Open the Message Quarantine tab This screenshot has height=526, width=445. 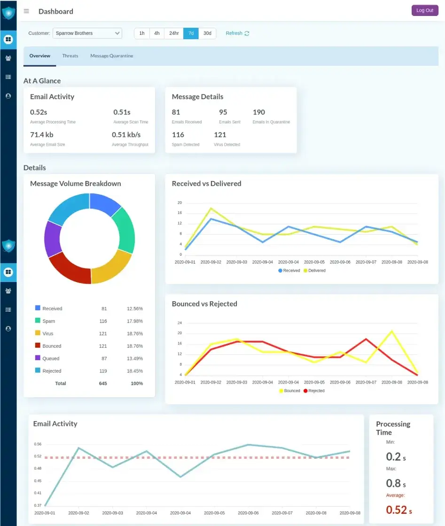[111, 56]
